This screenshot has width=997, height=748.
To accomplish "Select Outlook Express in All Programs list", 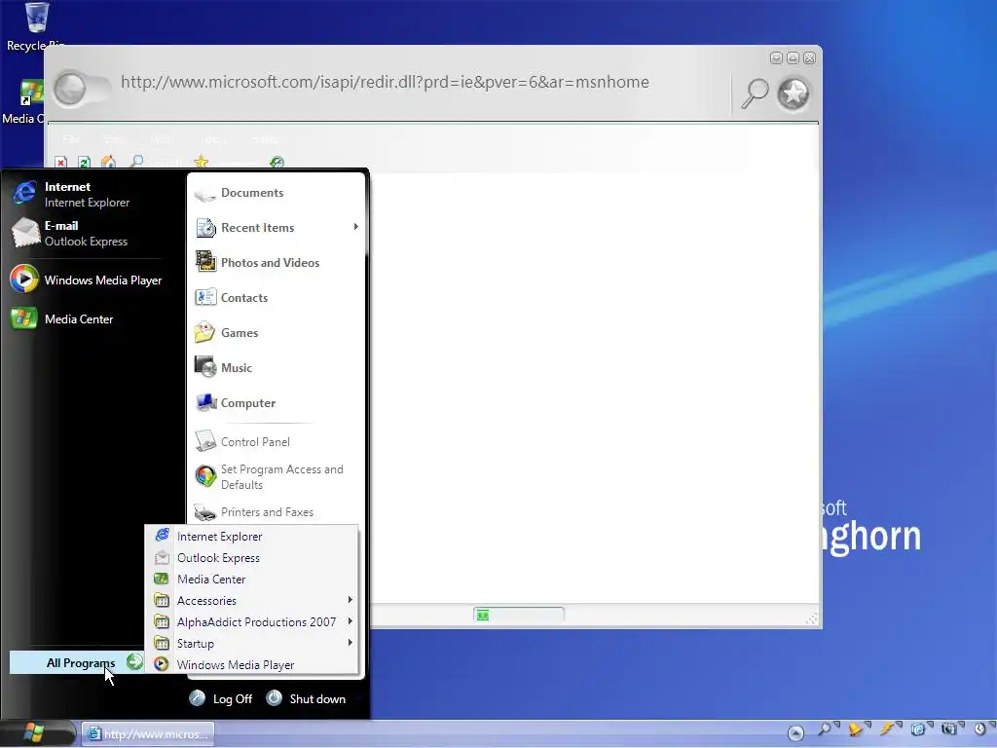I will point(252,558).
